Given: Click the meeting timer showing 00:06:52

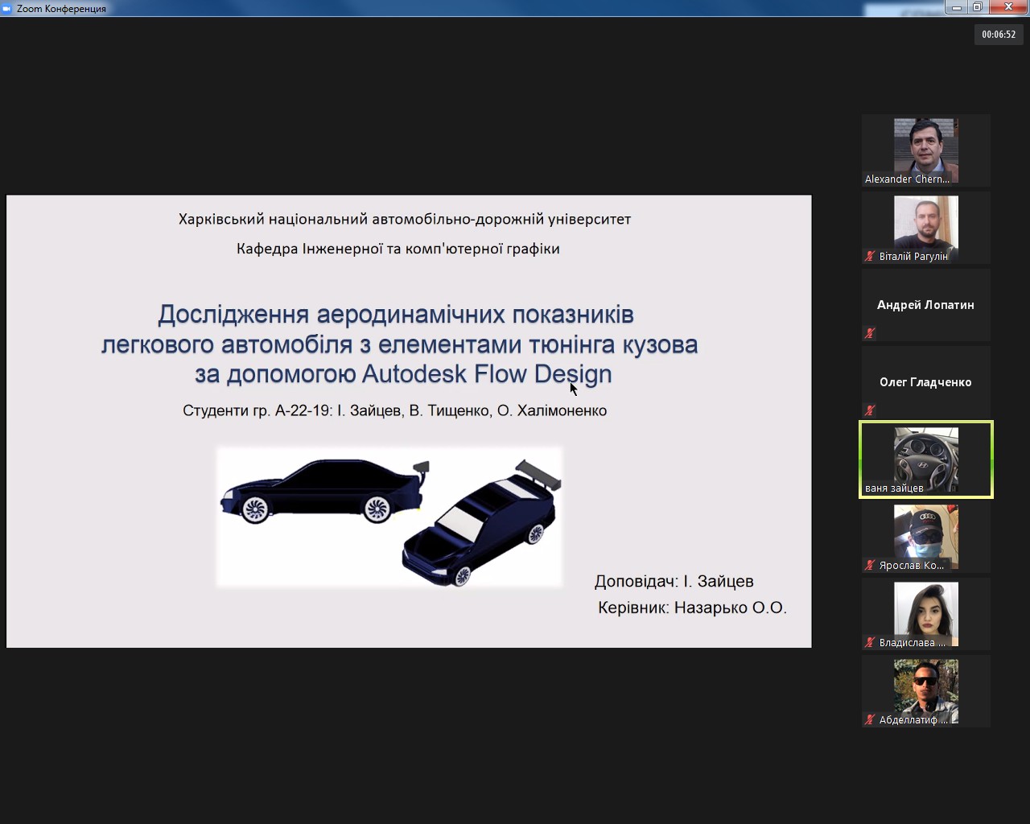Looking at the screenshot, I should click(x=999, y=35).
